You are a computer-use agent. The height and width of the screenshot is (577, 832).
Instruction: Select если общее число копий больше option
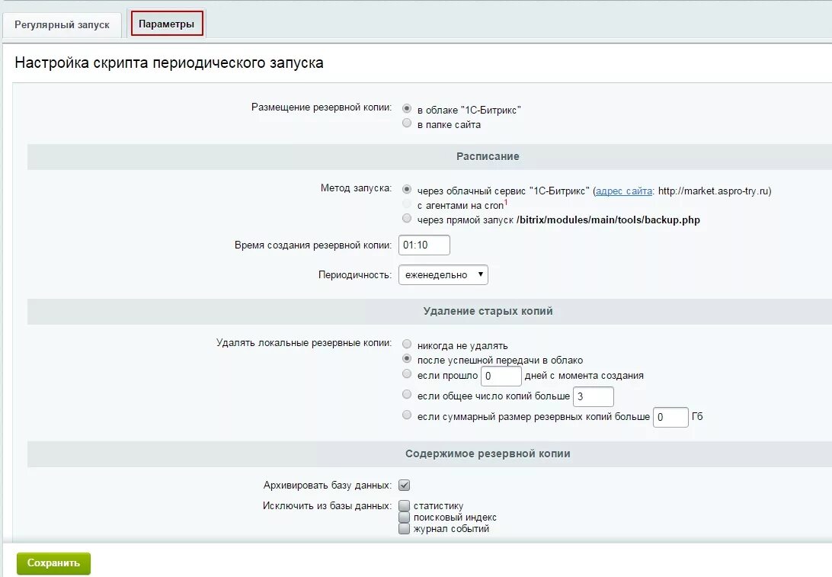(x=407, y=395)
